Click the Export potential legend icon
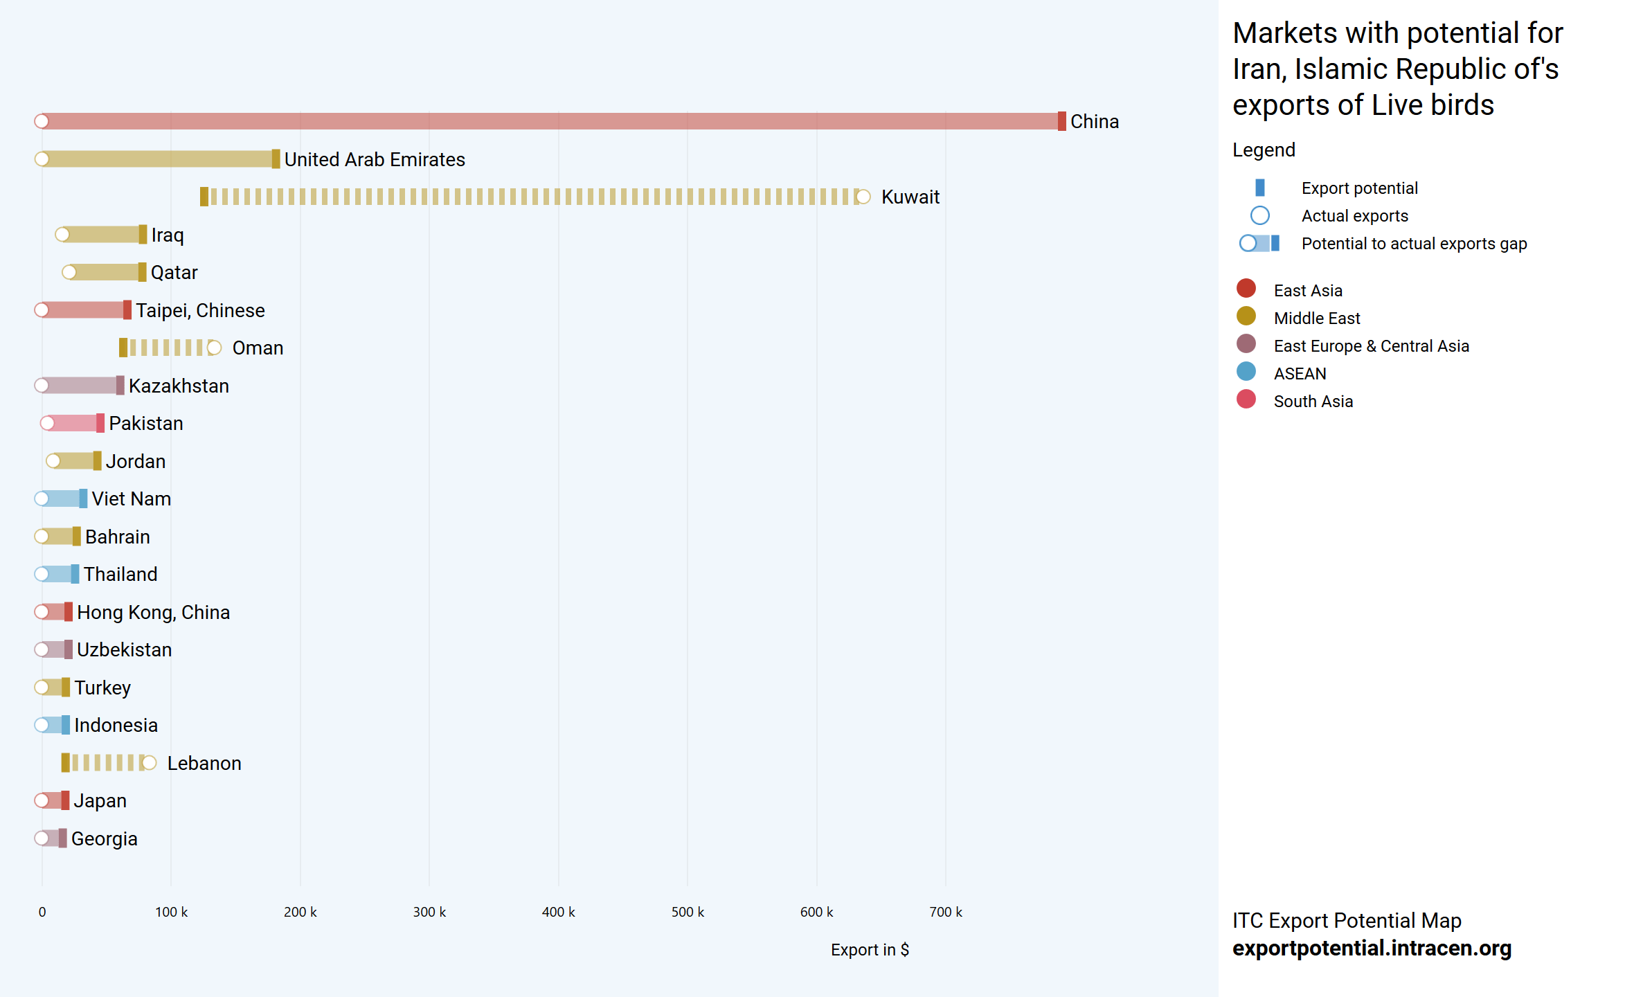The width and height of the screenshot is (1634, 997). tap(1259, 188)
